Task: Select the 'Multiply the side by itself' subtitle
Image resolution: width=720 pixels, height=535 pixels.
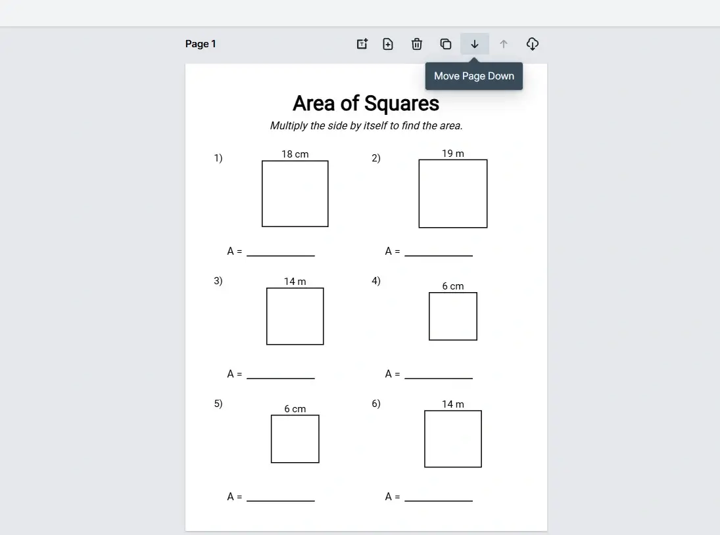Action: click(x=366, y=125)
